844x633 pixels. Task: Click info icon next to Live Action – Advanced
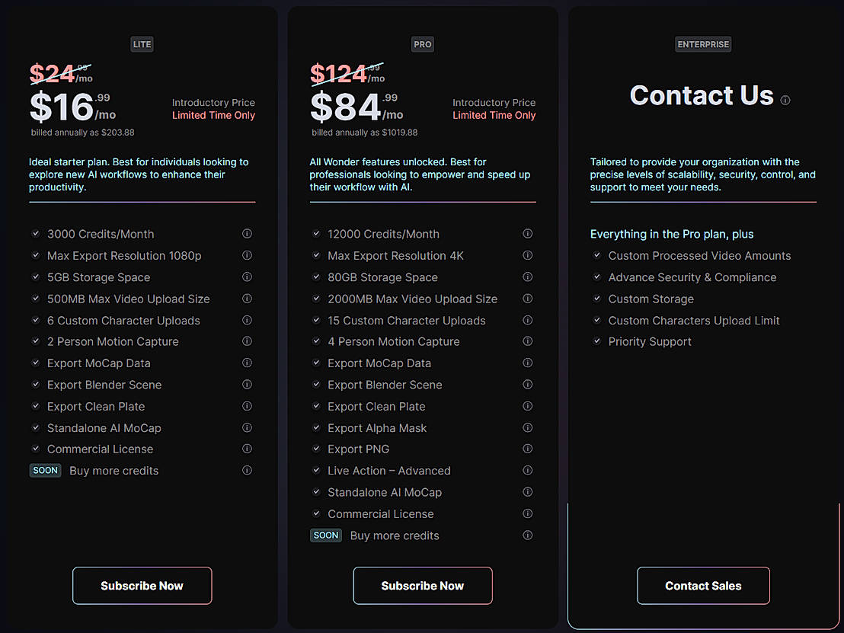pos(528,471)
